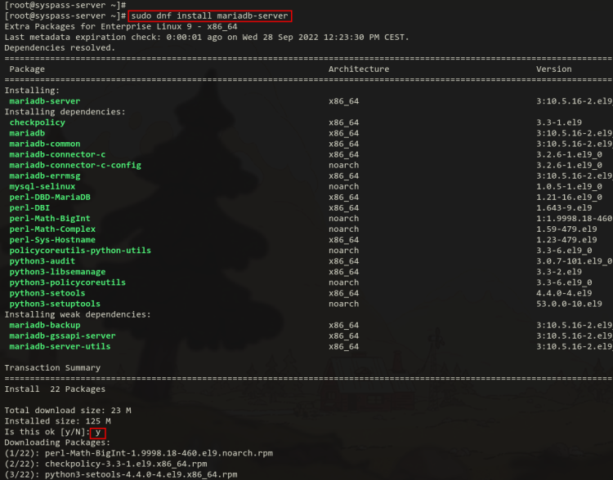Click the 'mysql-selinux' package name
This screenshot has width=613, height=480.
coord(43,186)
